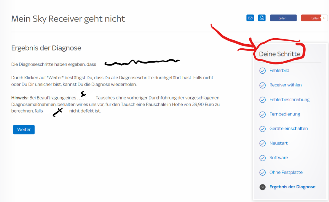Open the Fehlerbeschreibung step link
Image resolution: width=329 pixels, height=202 pixels.
coord(289,100)
